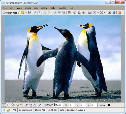
Task: Click the rotate icon in the toolbar
Action: 94,13
